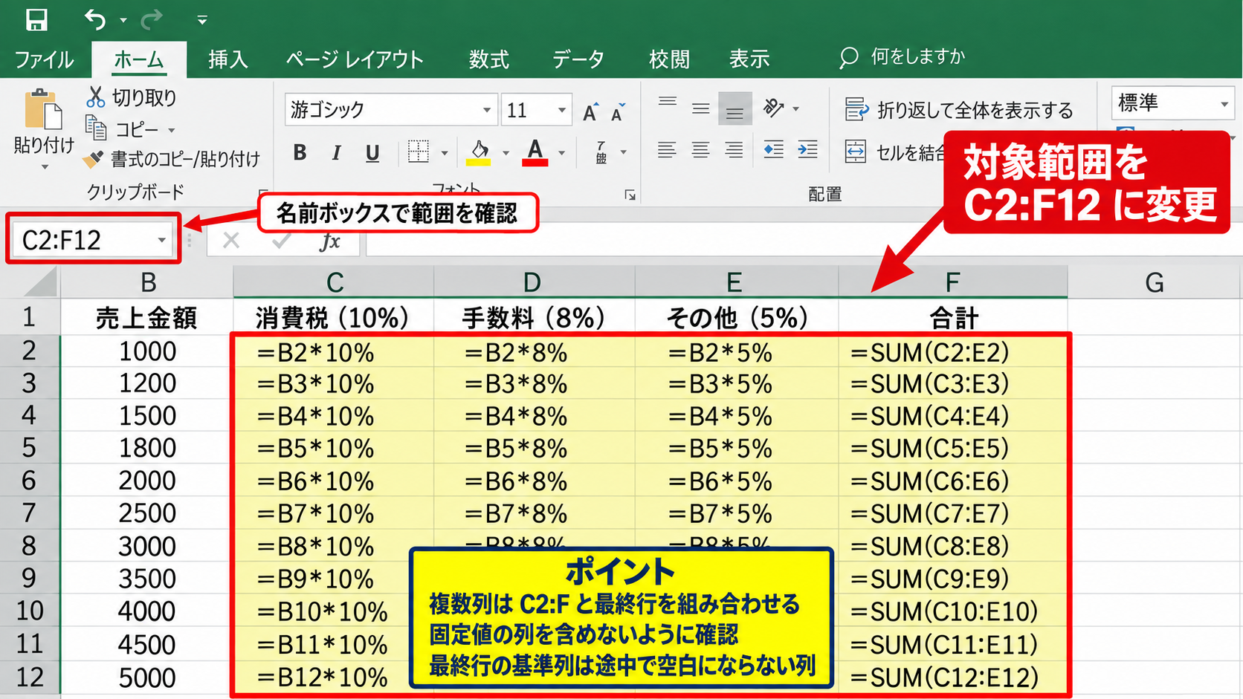The width and height of the screenshot is (1243, 699).
Task: Click cell containing =B4*8%
Action: 534,416
